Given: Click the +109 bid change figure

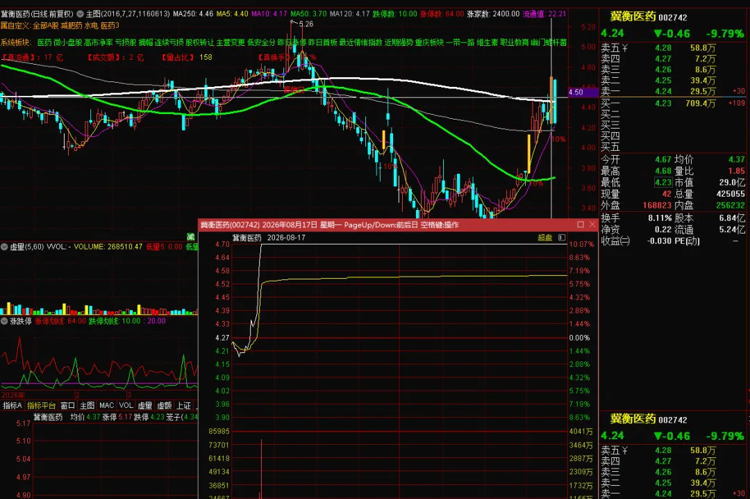Looking at the screenshot, I should pyautogui.click(x=738, y=104).
